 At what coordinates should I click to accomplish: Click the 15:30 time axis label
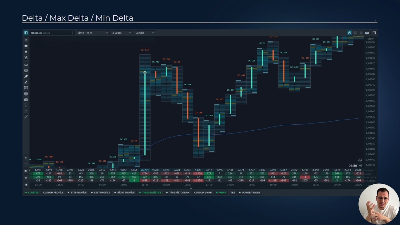point(145,185)
